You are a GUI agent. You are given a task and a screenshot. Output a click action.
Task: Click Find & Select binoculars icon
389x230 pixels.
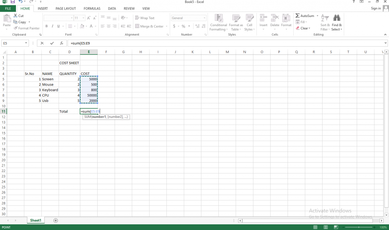(x=337, y=18)
